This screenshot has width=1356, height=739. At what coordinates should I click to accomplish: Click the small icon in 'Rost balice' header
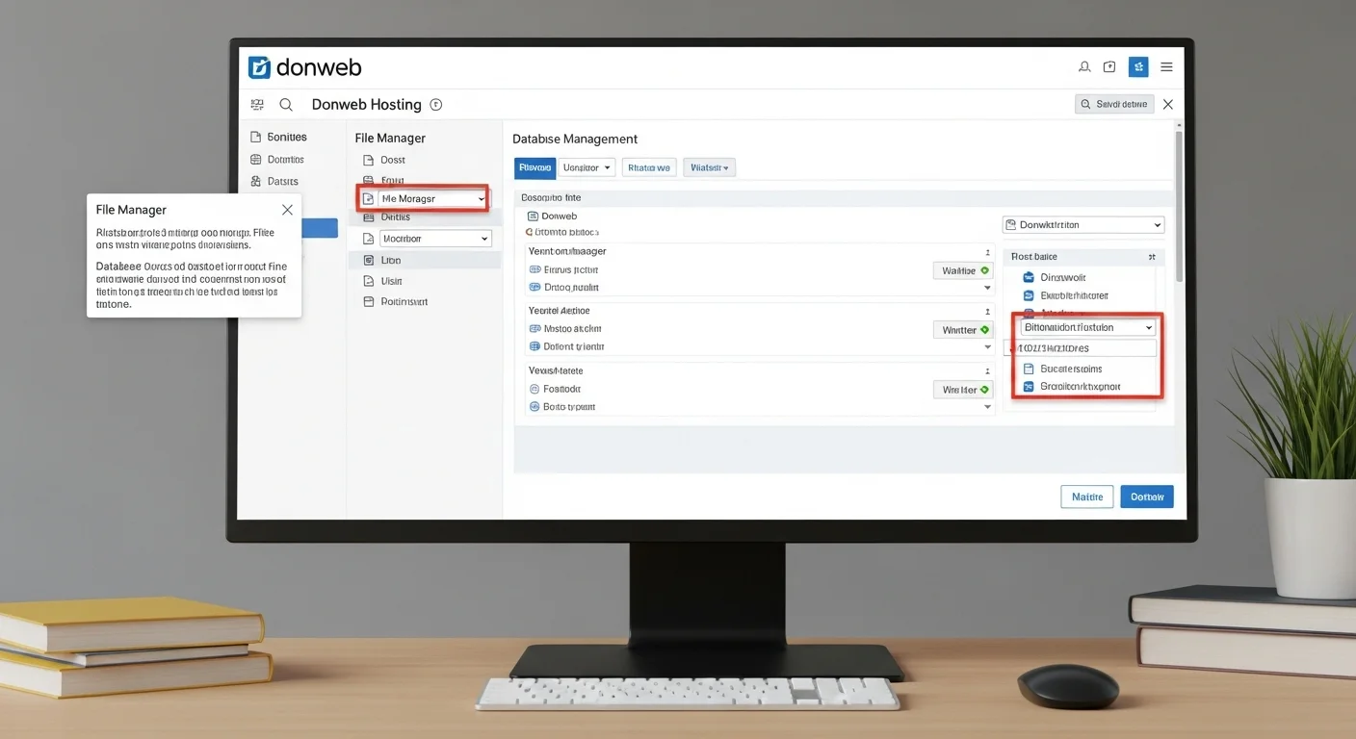(1152, 257)
